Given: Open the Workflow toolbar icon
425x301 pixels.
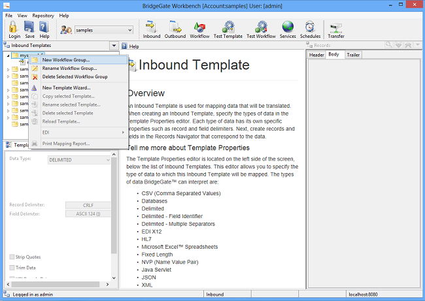Looking at the screenshot, I should coord(199,27).
